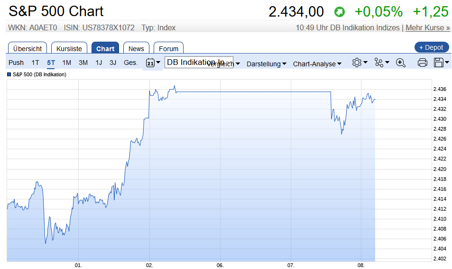The image size is (452, 269).
Task: Open the dropdown arrow beside the save icon
Action: [447, 62]
